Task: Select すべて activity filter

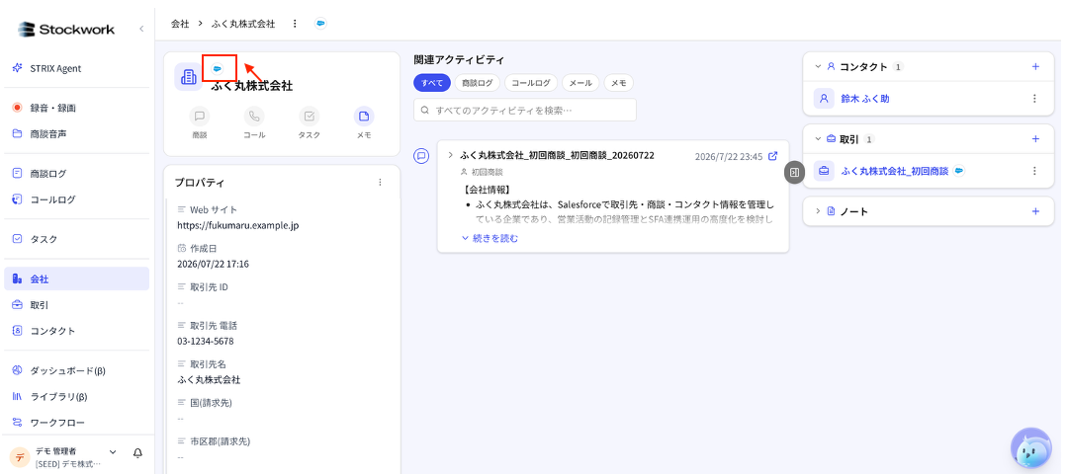Action: point(432,83)
